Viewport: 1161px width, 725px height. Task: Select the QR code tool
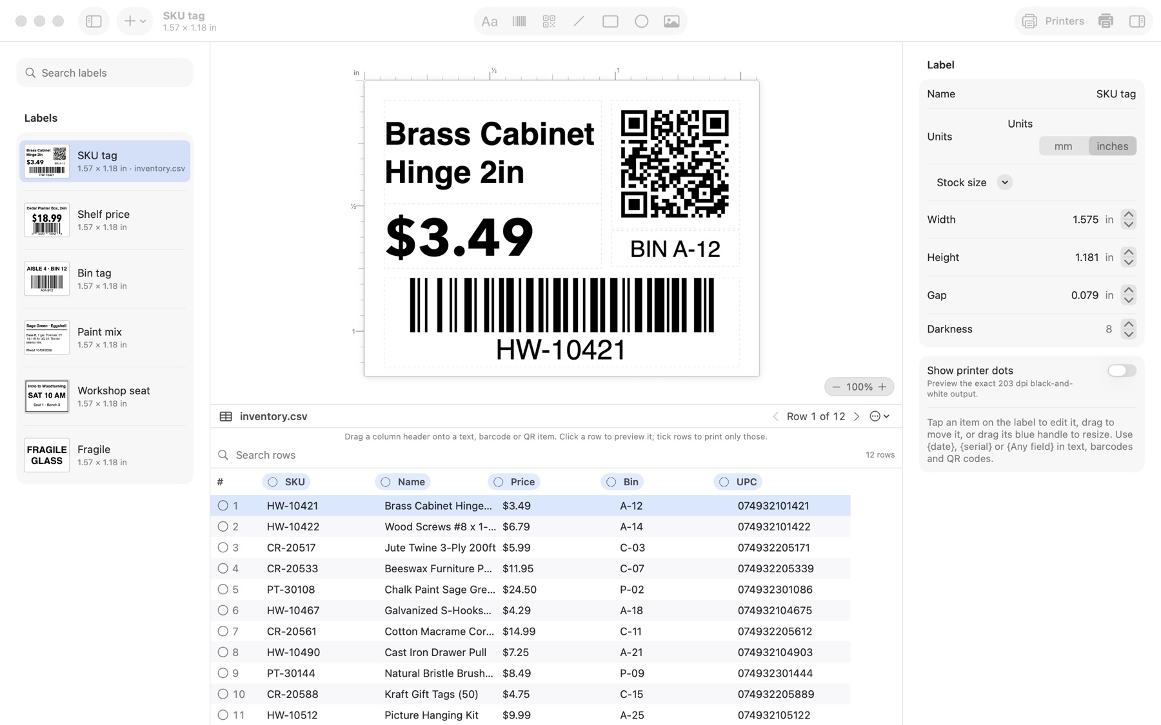point(549,21)
